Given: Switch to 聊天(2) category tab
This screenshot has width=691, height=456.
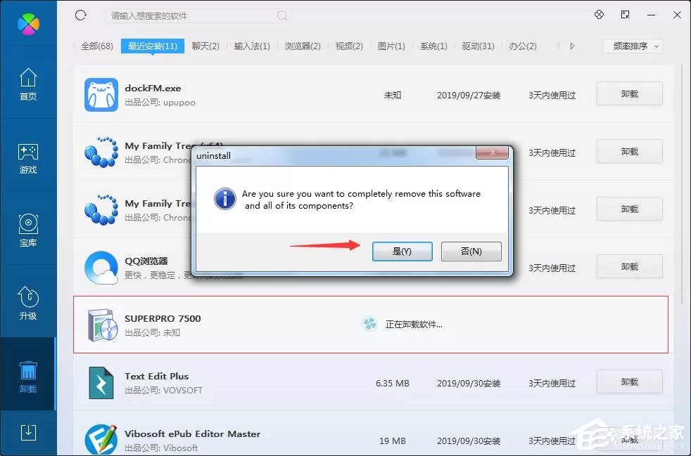Looking at the screenshot, I should 205,46.
